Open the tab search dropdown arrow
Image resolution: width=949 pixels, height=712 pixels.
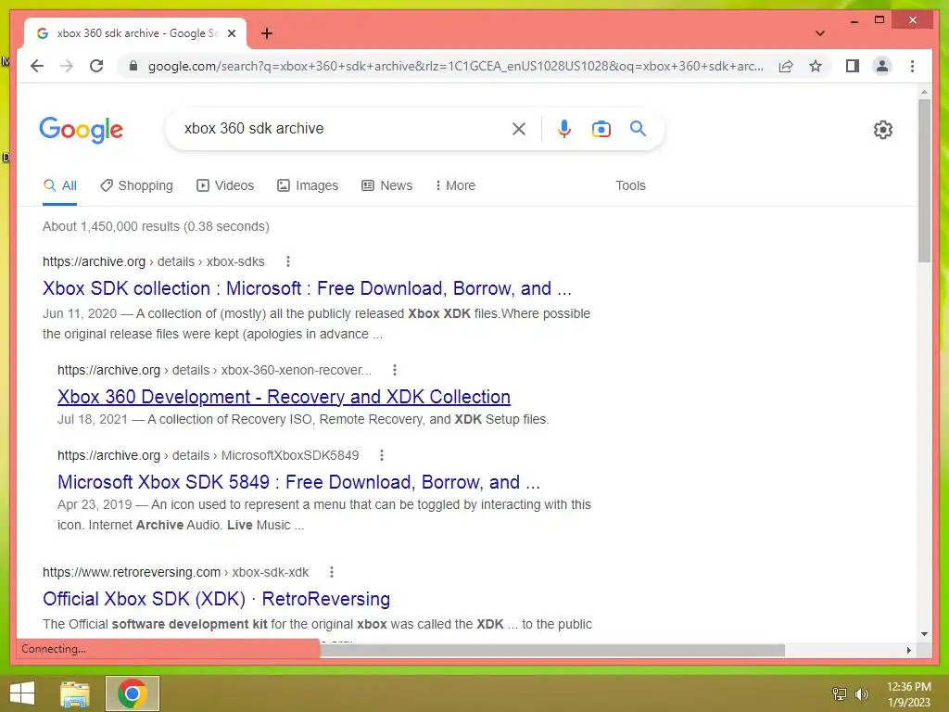(x=820, y=33)
